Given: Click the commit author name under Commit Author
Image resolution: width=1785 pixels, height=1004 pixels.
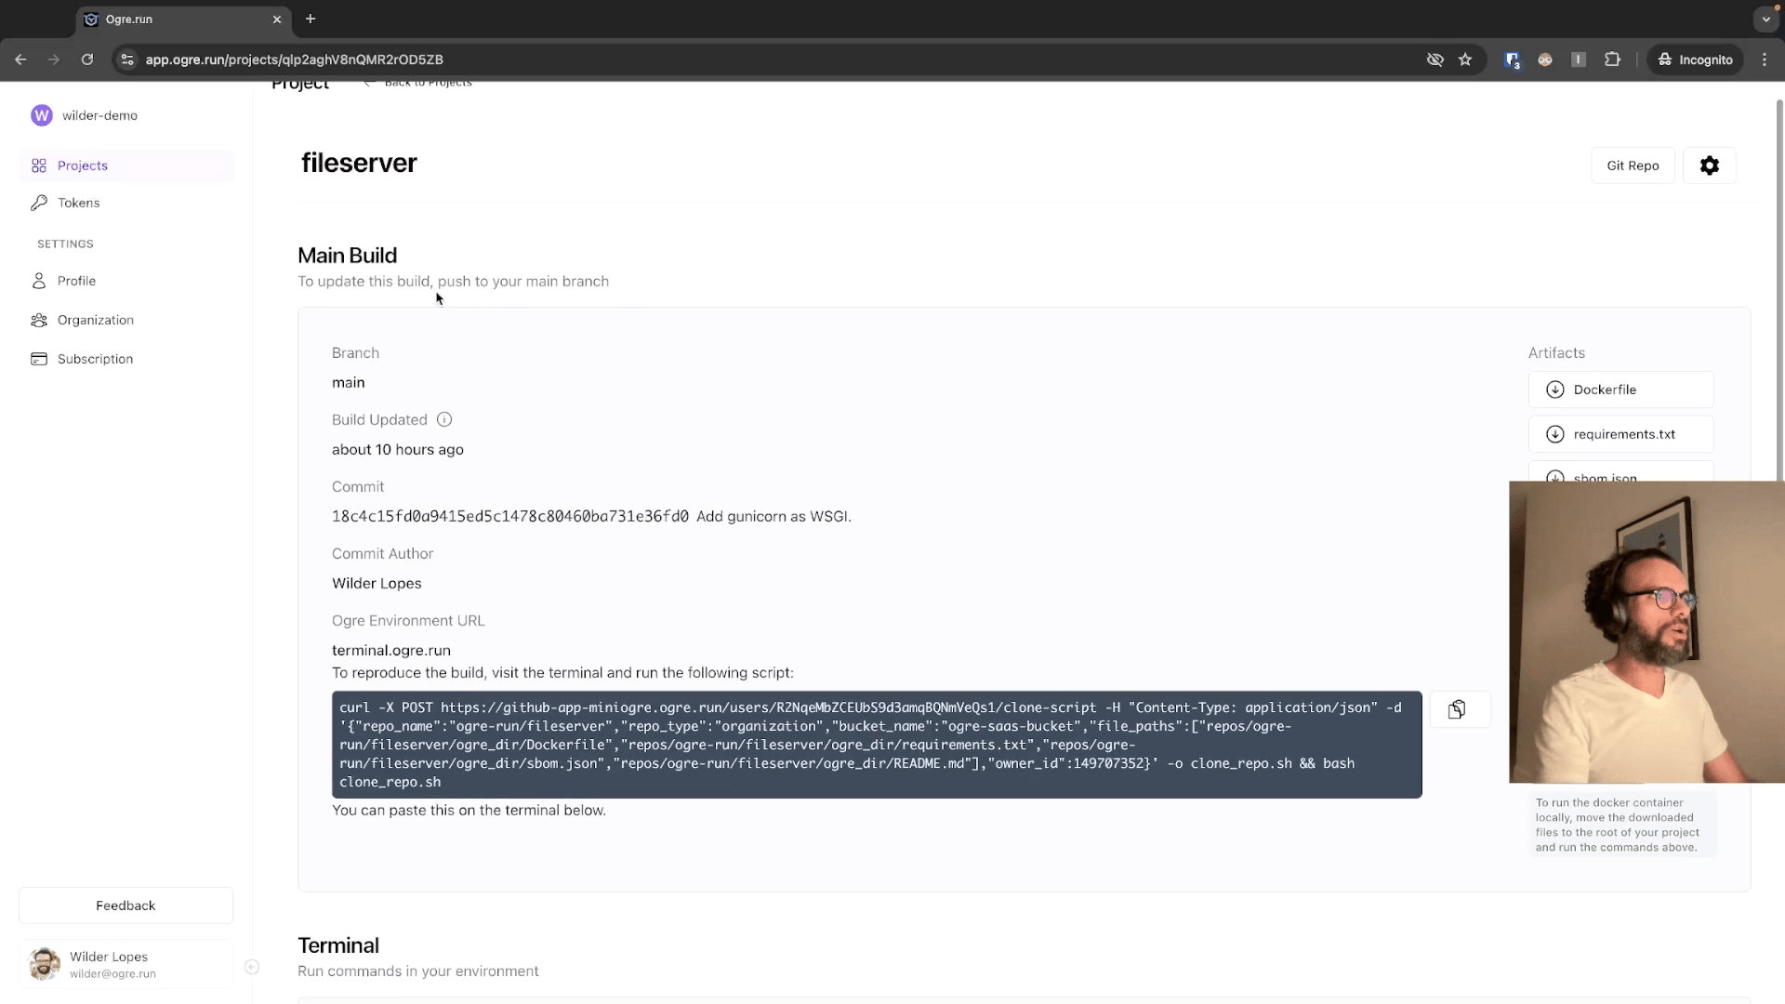Looking at the screenshot, I should point(377,583).
